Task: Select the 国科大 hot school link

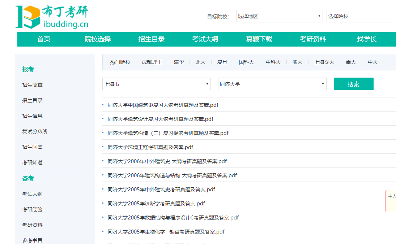Action: tap(246, 62)
